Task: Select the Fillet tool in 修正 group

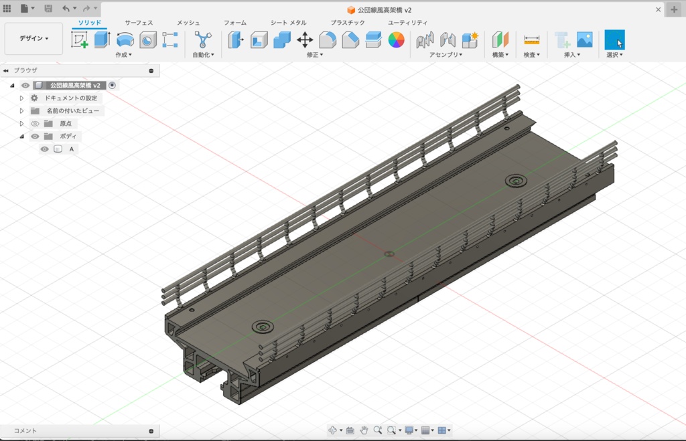Action: pos(326,39)
